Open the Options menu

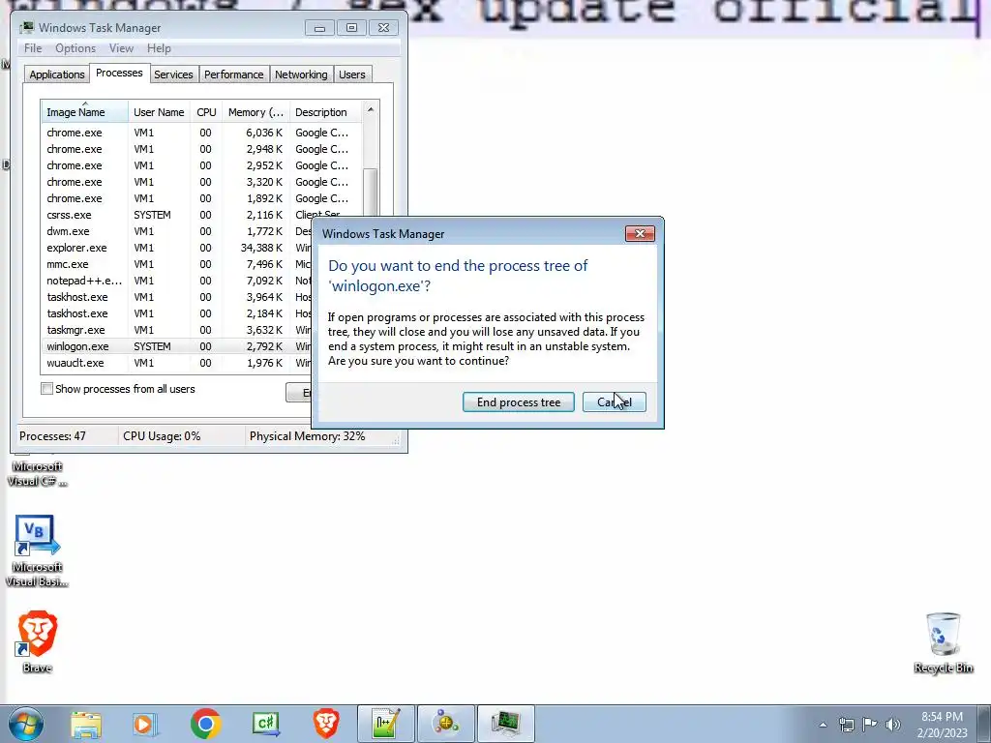(x=75, y=48)
